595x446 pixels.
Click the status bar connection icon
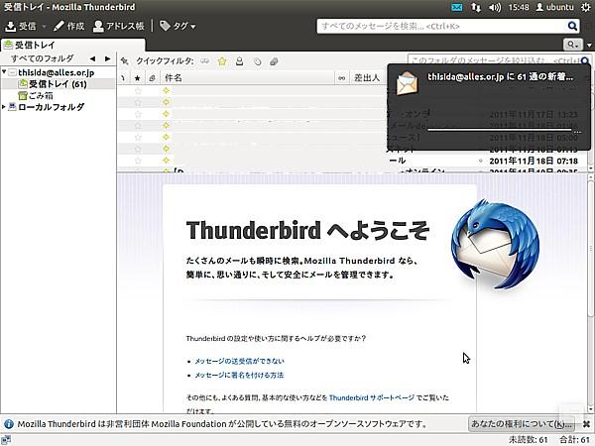click(x=6, y=440)
